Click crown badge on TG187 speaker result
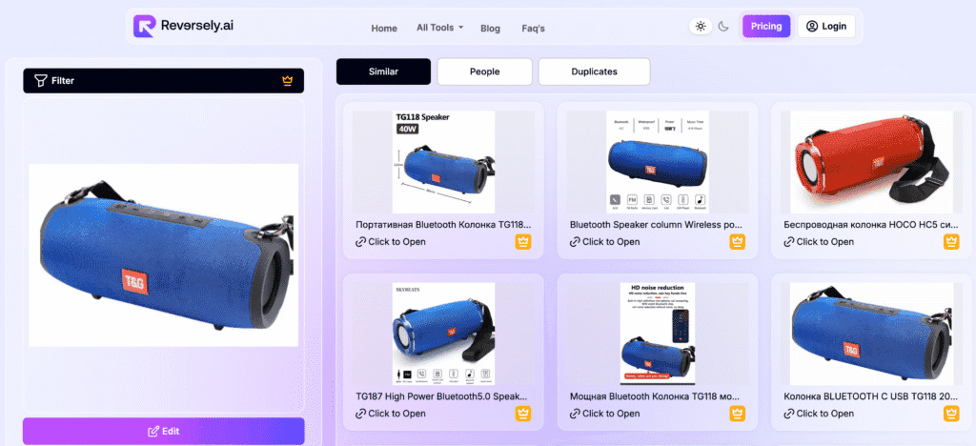976x446 pixels. pos(523,414)
